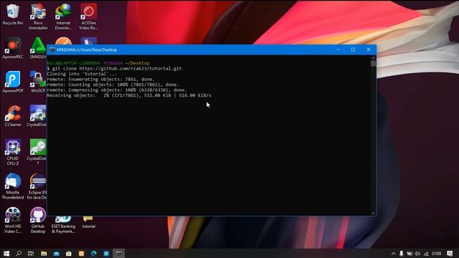This screenshot has width=459, height=258.
Task: Open Task View on the taskbar
Action: pos(31,253)
